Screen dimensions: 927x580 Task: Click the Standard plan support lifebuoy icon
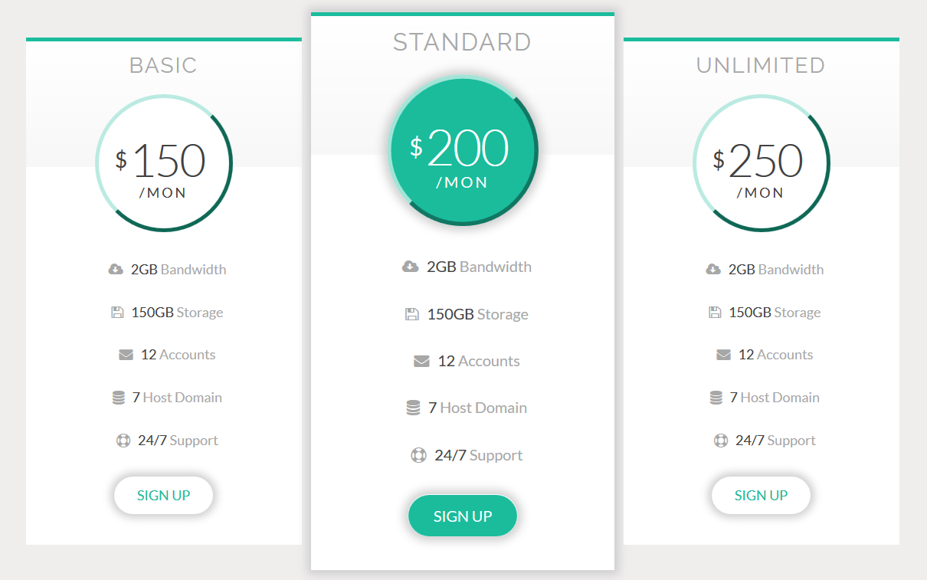418,455
